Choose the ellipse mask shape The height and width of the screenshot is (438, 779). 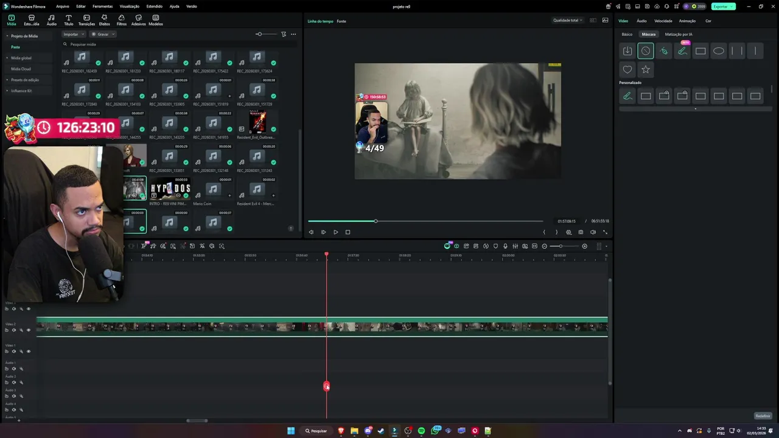coord(719,51)
